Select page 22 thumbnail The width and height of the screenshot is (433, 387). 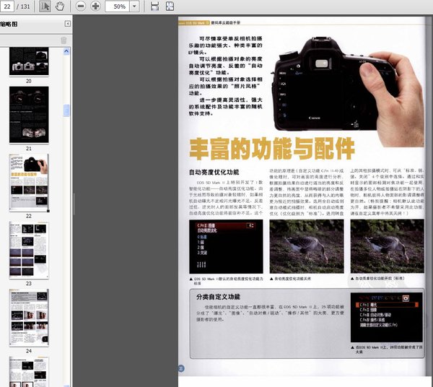[x=29, y=183]
